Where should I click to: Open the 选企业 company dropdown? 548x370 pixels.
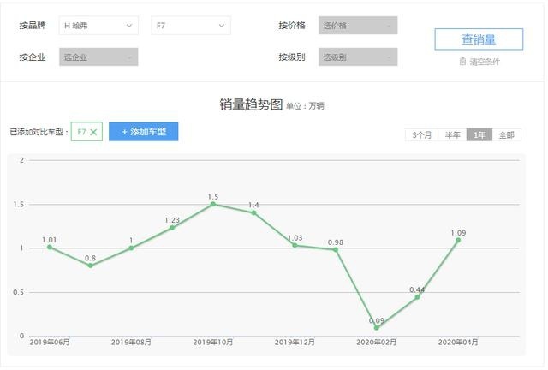[98, 57]
